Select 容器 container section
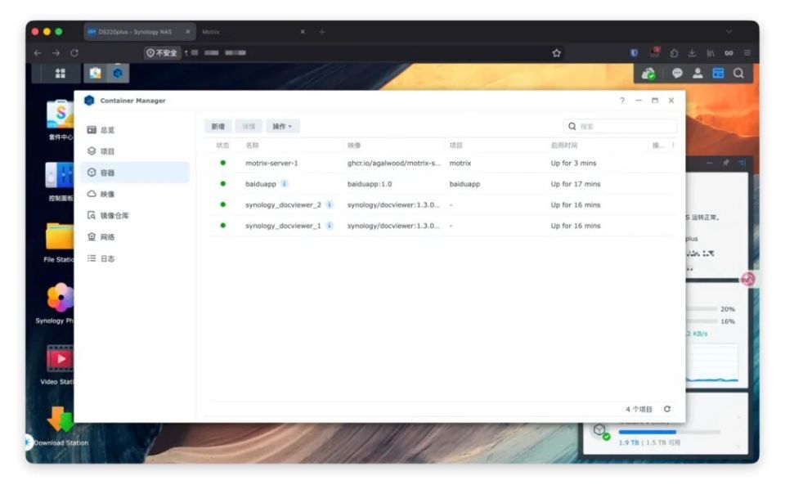The image size is (785, 494). click(135, 173)
